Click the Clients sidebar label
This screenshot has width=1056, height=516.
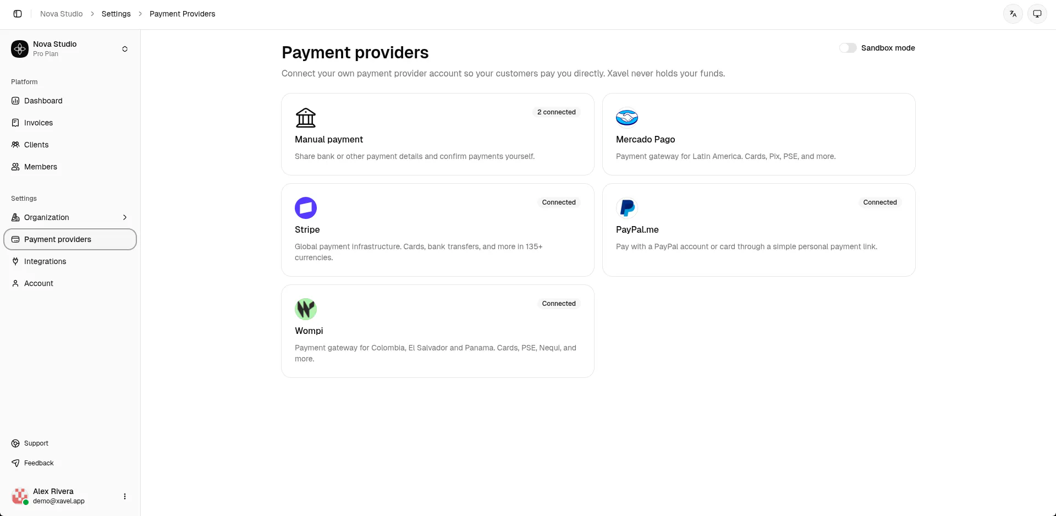pyautogui.click(x=36, y=145)
